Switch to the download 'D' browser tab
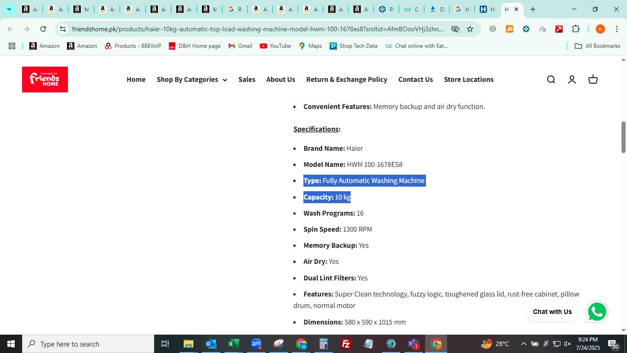The width and height of the screenshot is (627, 353). (x=437, y=9)
